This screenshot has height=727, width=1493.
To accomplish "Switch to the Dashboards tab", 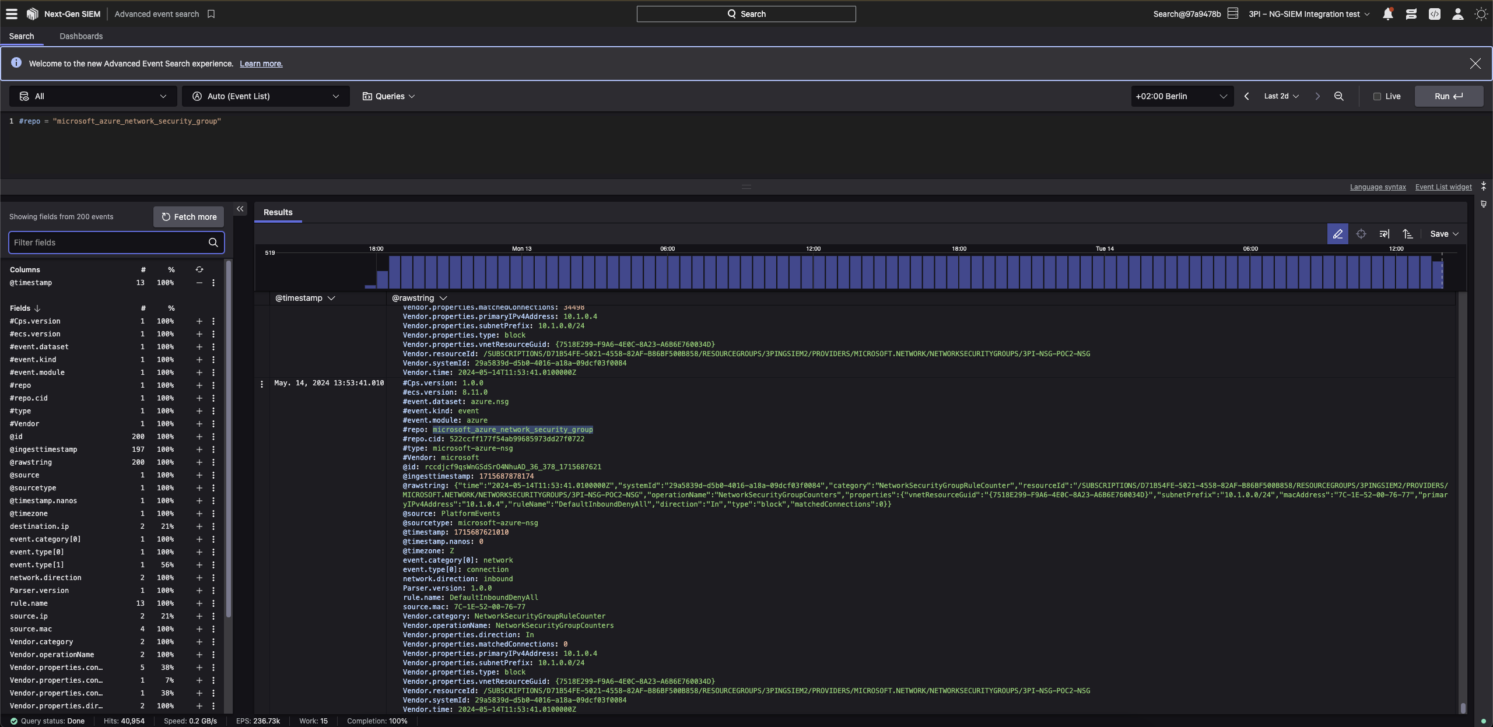I will pyautogui.click(x=81, y=36).
